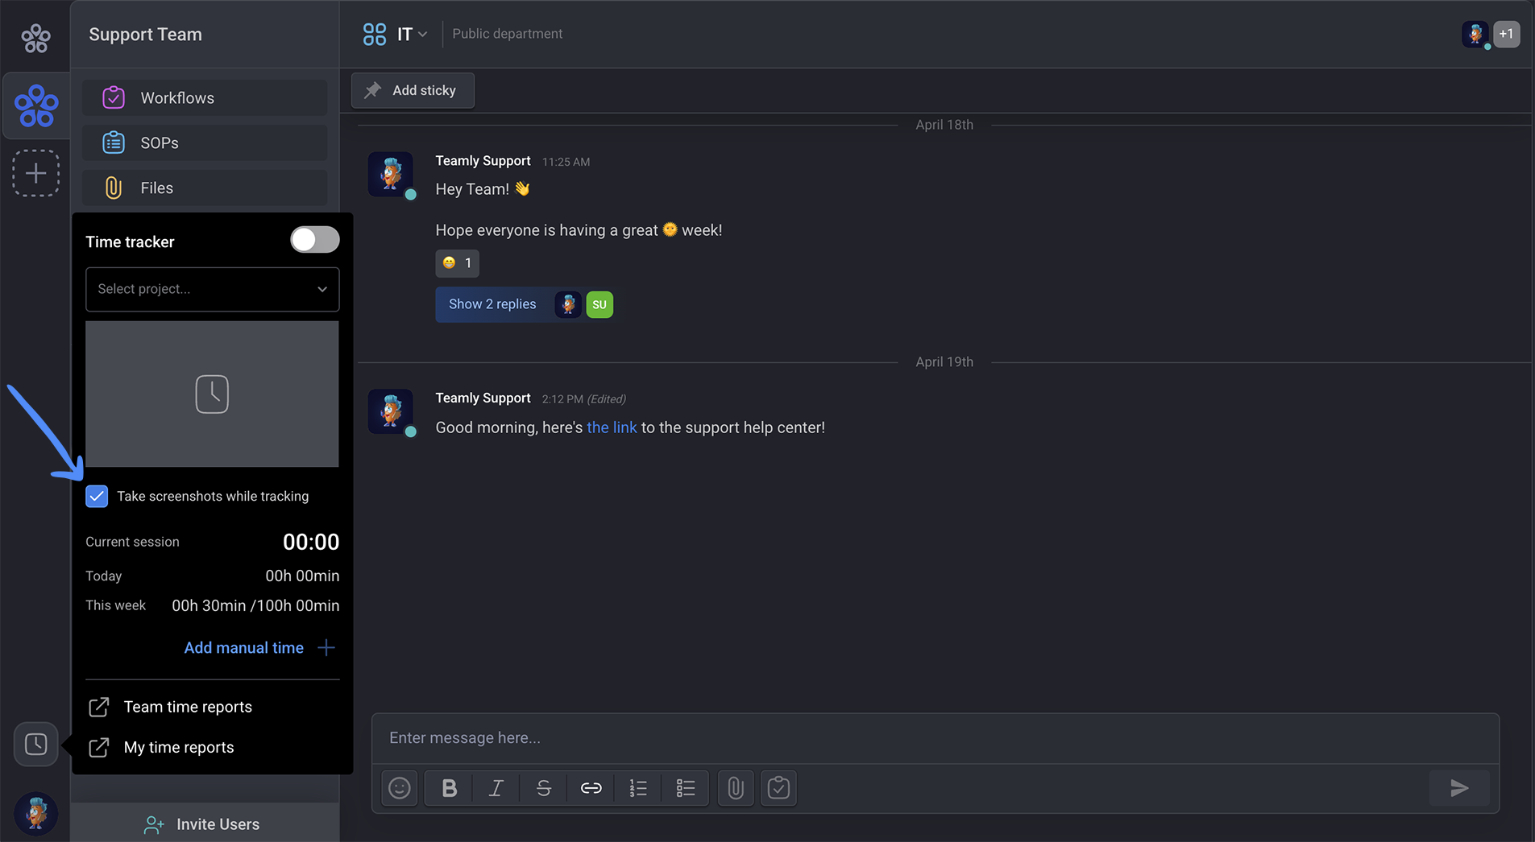Click the screenshot preview placeholder

coord(212,394)
